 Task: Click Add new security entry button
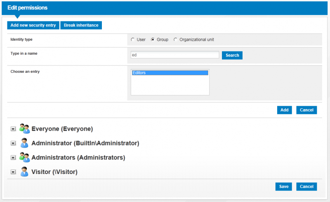click(x=33, y=25)
